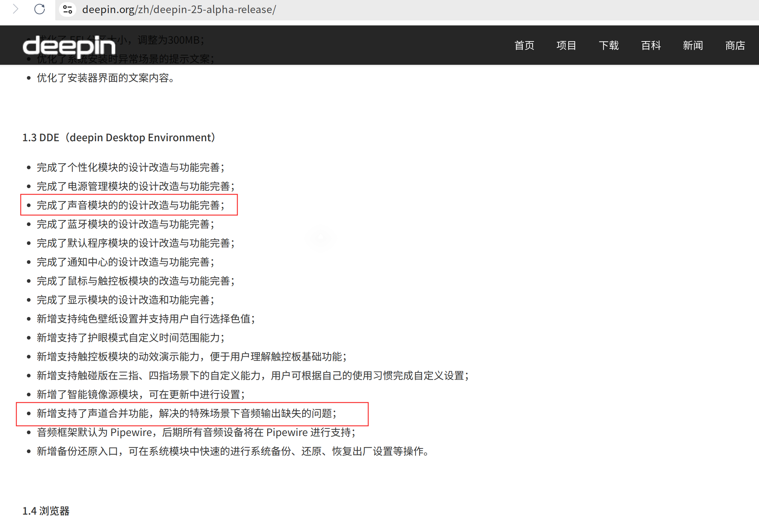759x523 pixels.
Task: Click the deepin.org address bar URL
Action: point(179,9)
